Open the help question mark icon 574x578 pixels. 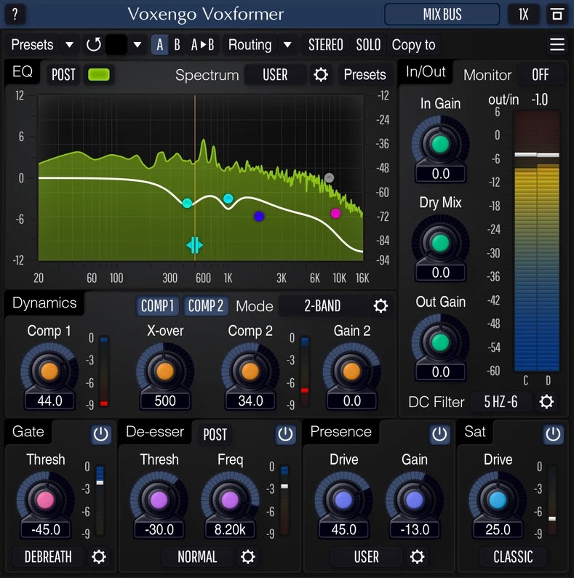click(15, 15)
